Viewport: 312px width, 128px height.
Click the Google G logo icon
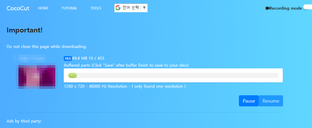(118, 8)
